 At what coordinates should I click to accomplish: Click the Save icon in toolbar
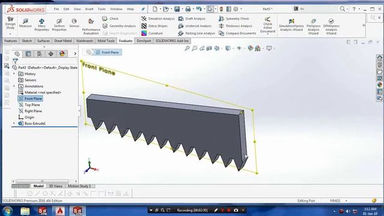click(x=177, y=9)
